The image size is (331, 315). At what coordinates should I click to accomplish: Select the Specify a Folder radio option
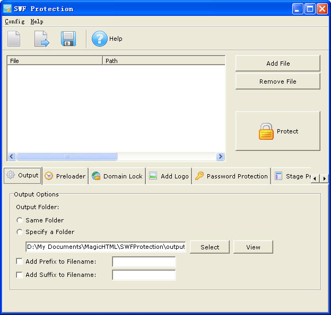click(20, 232)
